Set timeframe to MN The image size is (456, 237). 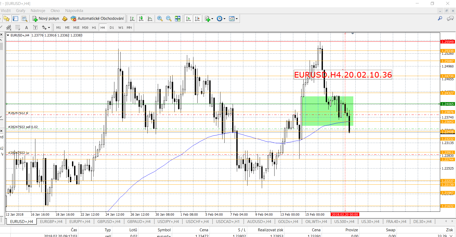pyautogui.click(x=129, y=28)
